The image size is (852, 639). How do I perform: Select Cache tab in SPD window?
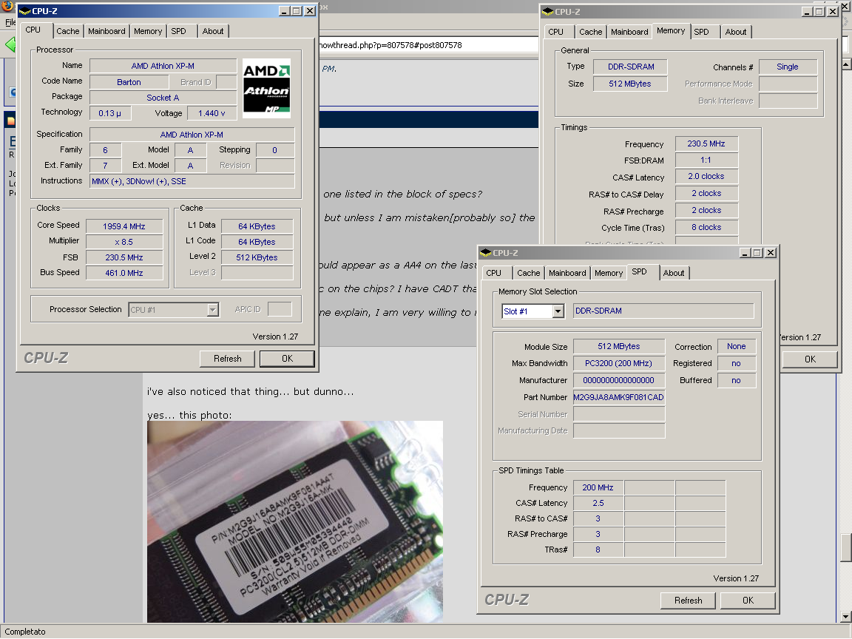pyautogui.click(x=529, y=273)
